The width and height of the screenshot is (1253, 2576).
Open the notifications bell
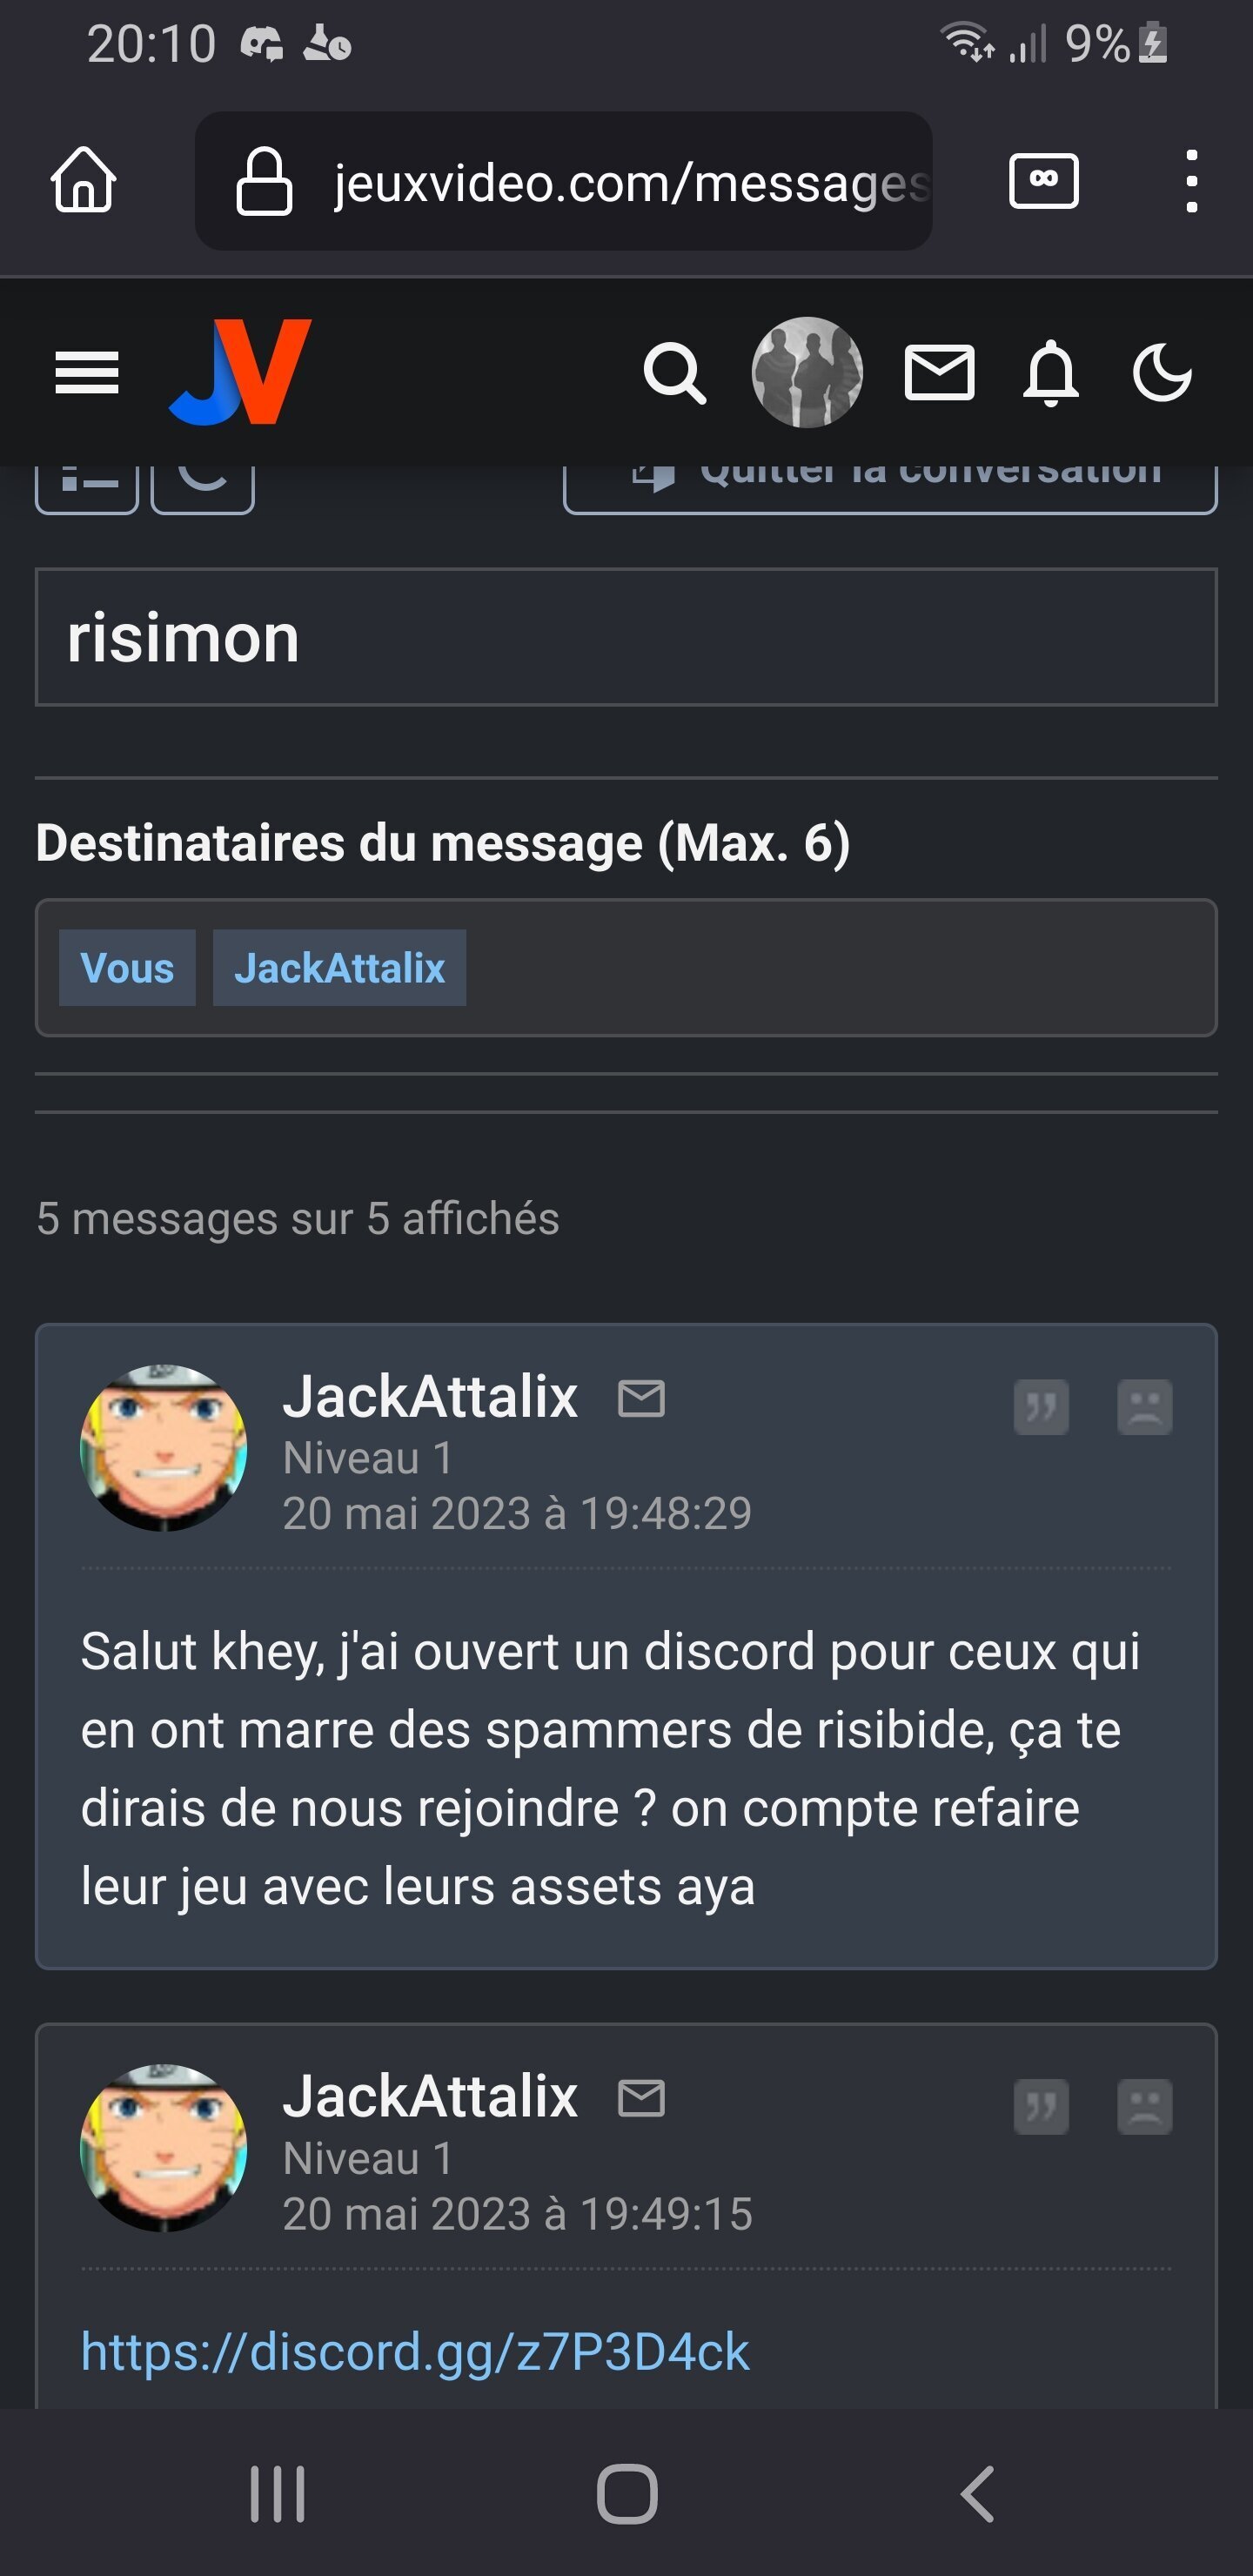tap(1051, 373)
